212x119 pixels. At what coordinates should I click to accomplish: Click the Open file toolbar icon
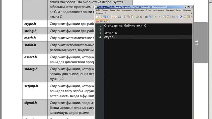click(x=100, y=17)
